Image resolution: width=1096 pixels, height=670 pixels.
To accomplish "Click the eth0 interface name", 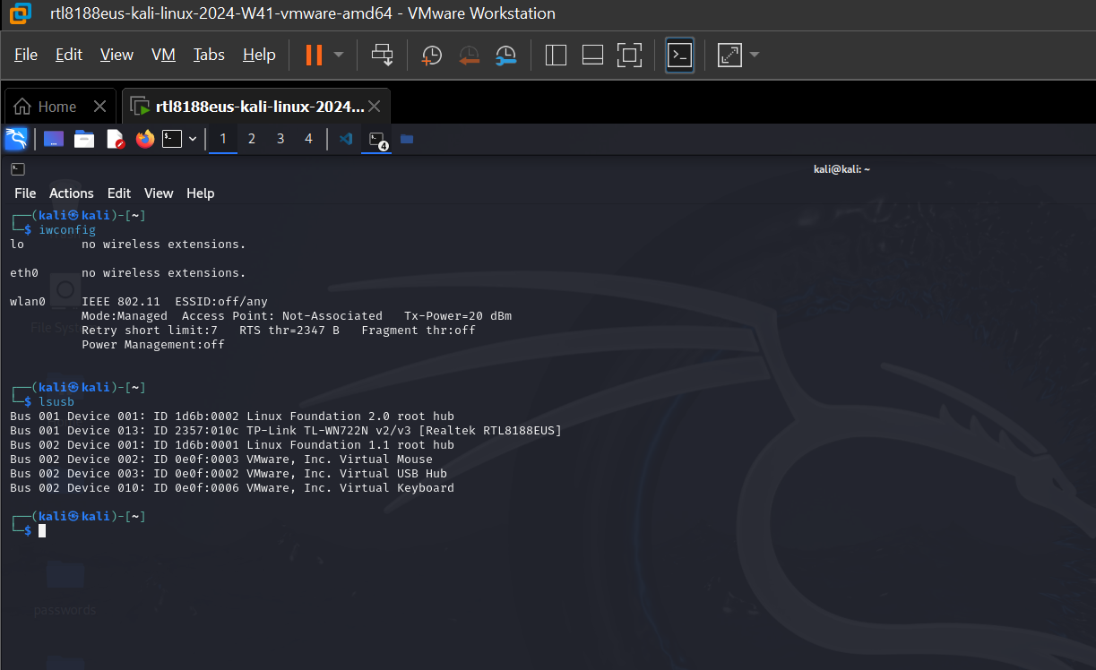I will point(24,273).
